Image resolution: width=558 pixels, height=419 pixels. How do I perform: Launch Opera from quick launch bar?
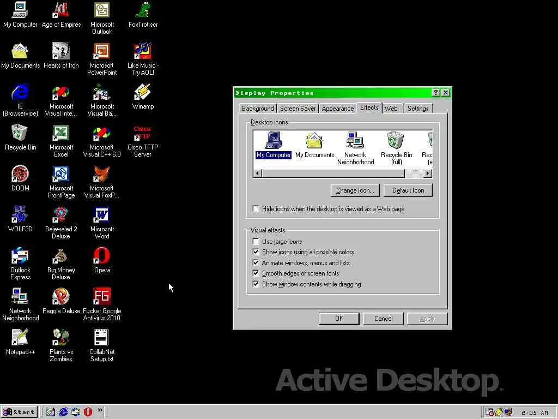[x=88, y=412]
